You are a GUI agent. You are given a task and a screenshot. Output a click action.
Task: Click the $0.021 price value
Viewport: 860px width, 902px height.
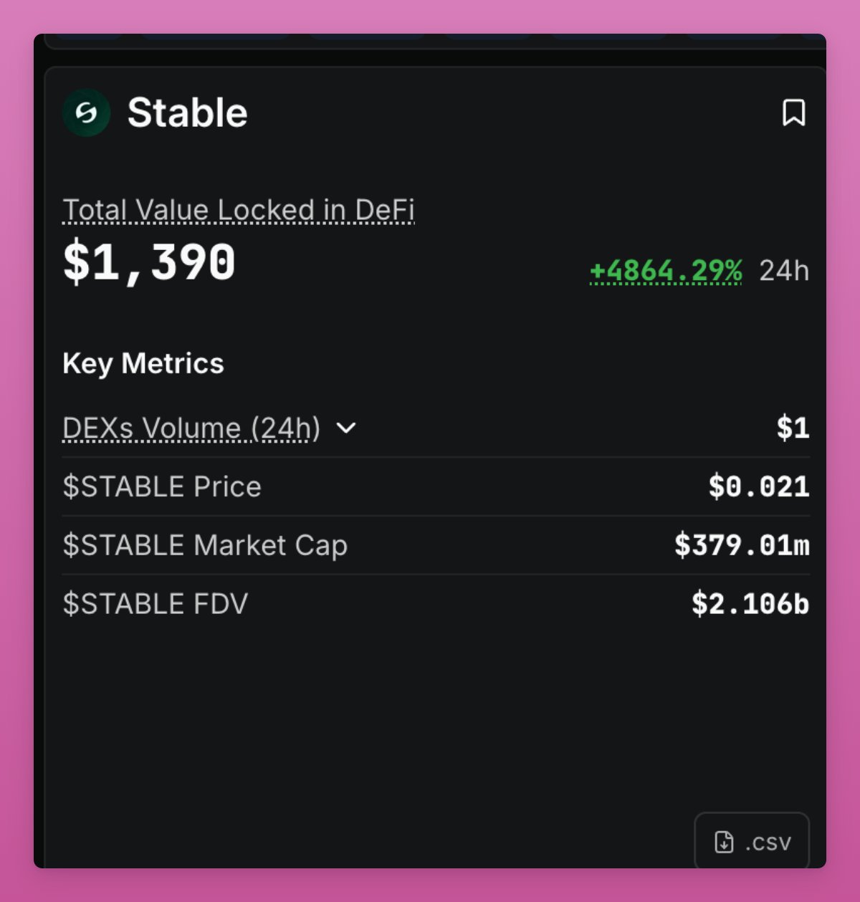pos(758,486)
